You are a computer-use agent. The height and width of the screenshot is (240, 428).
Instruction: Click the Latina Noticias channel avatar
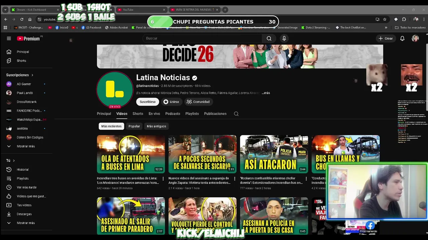pyautogui.click(x=115, y=89)
